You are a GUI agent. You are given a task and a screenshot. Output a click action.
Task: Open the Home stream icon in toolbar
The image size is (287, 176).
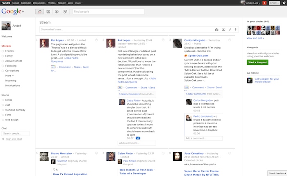39,12
